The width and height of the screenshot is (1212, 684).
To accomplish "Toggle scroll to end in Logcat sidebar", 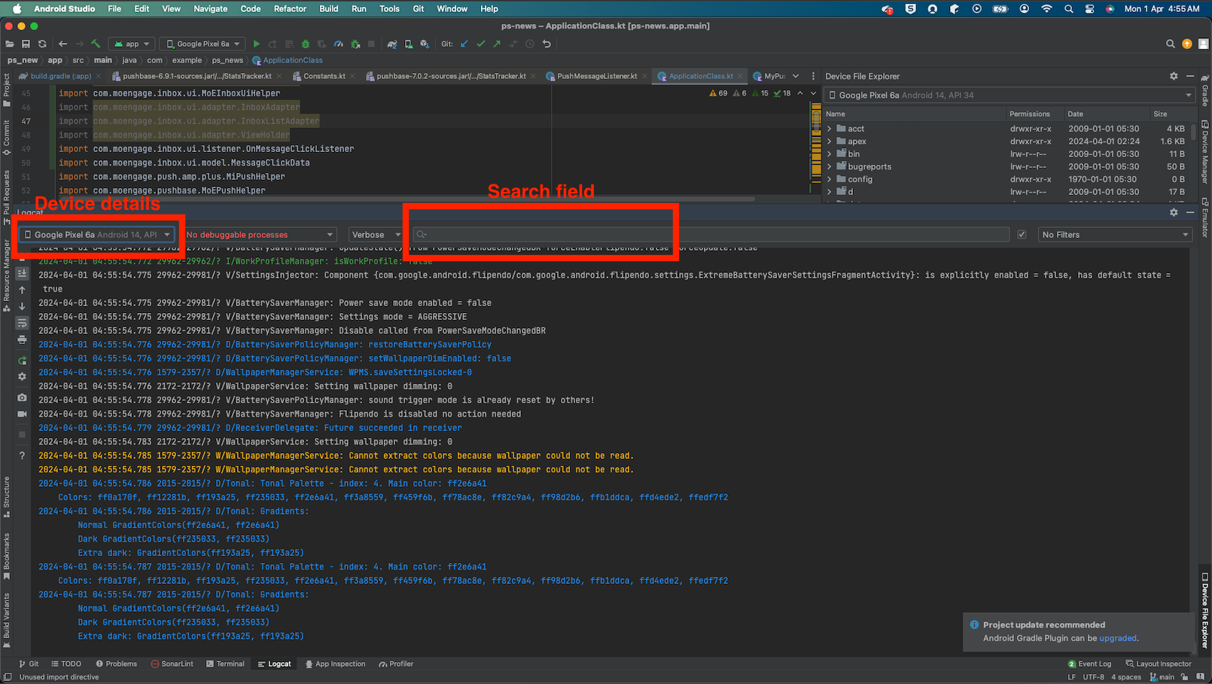I will click(22, 273).
